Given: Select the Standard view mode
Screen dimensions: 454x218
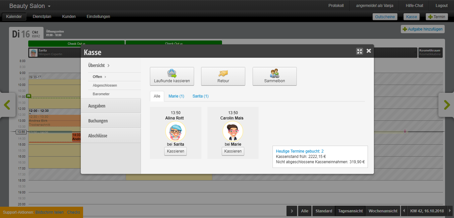Looking at the screenshot, I should tap(323, 211).
